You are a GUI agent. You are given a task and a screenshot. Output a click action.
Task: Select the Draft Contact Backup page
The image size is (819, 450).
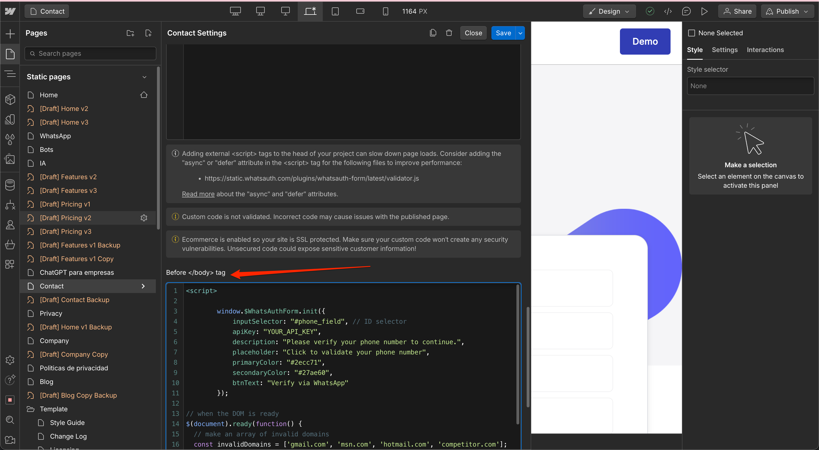[88, 300]
